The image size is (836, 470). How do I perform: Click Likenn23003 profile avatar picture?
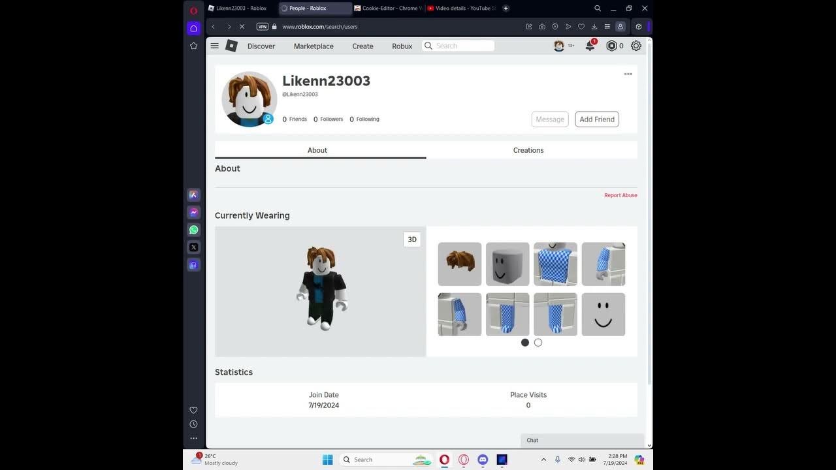pyautogui.click(x=249, y=99)
